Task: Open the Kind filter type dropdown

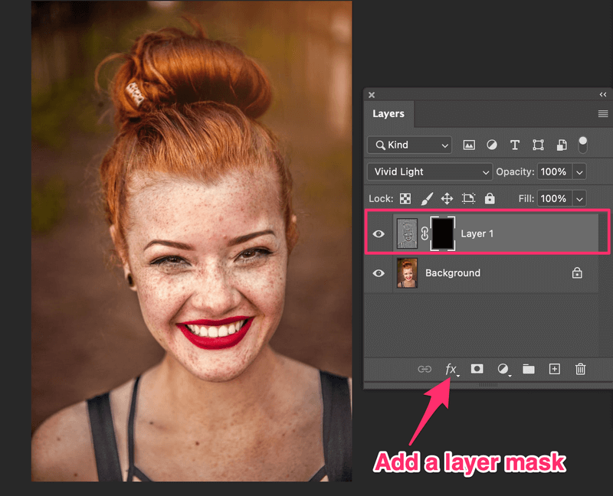Action: pyautogui.click(x=410, y=145)
